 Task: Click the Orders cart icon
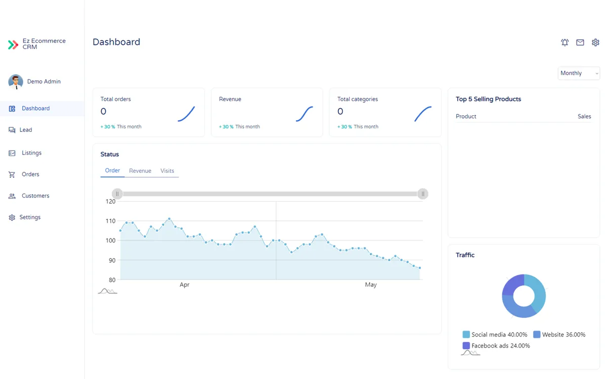[x=12, y=174]
